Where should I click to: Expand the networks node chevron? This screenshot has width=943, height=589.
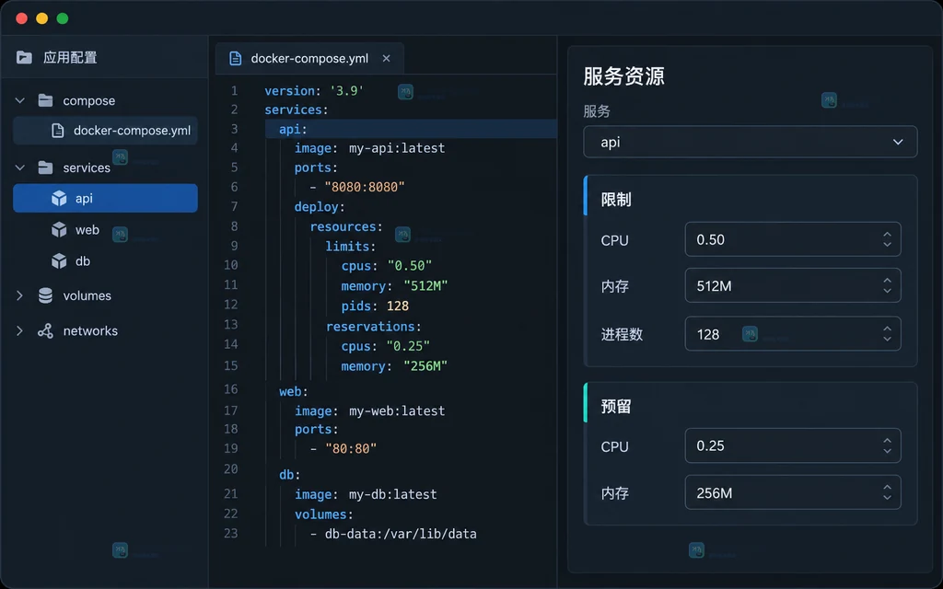click(20, 331)
